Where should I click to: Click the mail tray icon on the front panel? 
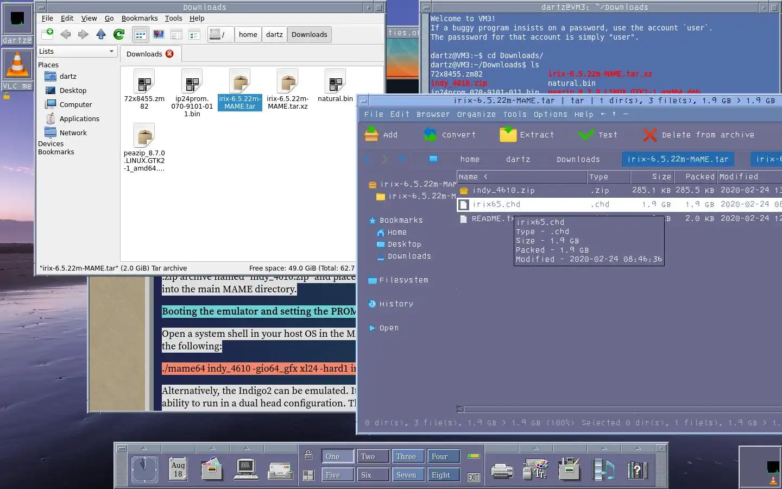pyautogui.click(x=280, y=470)
